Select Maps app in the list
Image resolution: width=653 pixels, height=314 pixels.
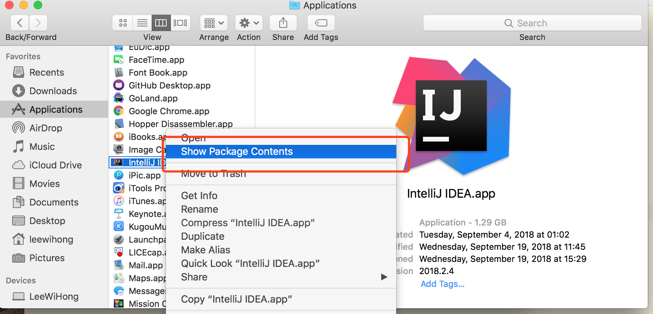[138, 278]
